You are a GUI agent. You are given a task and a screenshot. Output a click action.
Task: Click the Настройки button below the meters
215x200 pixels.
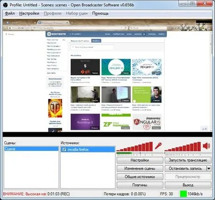[140, 160]
